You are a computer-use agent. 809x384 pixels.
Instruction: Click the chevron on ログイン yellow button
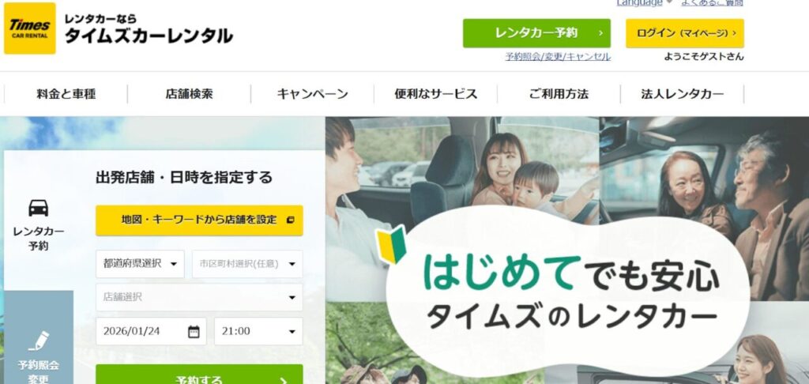(734, 33)
